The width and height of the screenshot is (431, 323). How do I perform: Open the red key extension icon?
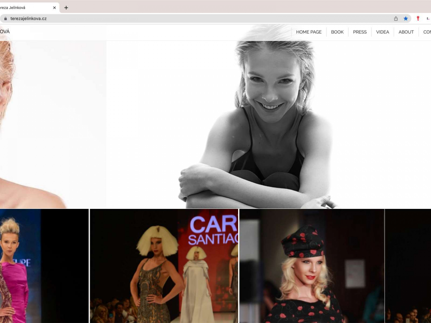(x=418, y=19)
